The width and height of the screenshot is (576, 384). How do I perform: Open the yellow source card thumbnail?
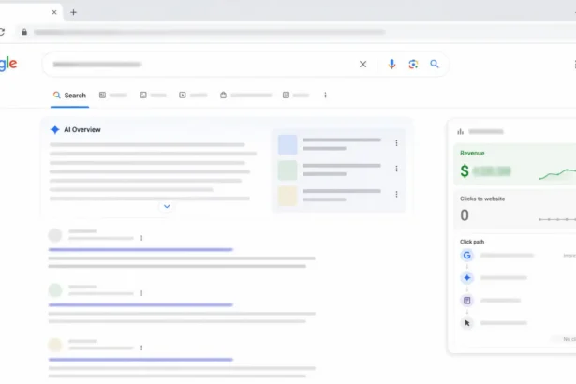tap(288, 196)
